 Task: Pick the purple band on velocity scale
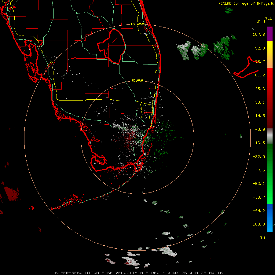270,34
